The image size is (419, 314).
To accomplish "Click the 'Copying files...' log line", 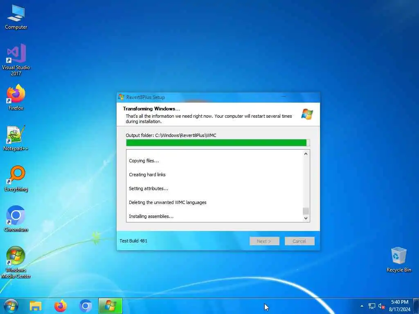I will [x=144, y=161].
